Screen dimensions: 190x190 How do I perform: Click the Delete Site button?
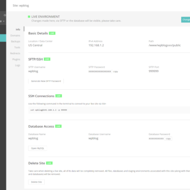(x=36, y=182)
